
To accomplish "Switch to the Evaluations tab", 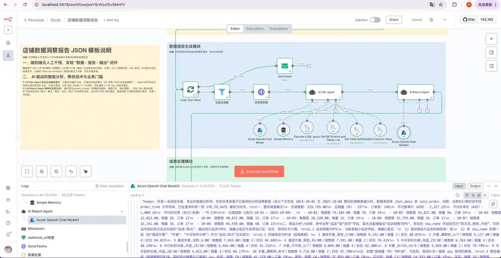I will [x=279, y=29].
